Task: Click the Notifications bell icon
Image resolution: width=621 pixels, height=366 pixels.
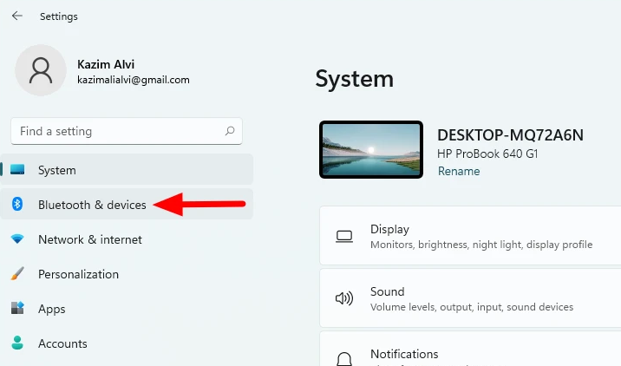Action: pyautogui.click(x=344, y=359)
